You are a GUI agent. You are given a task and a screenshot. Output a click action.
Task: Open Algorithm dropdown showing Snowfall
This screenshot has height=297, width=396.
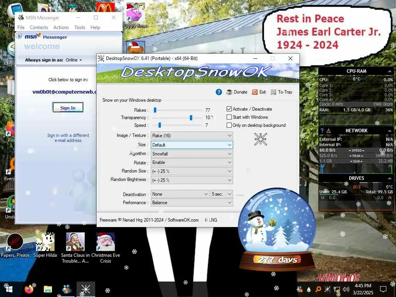(x=192, y=154)
